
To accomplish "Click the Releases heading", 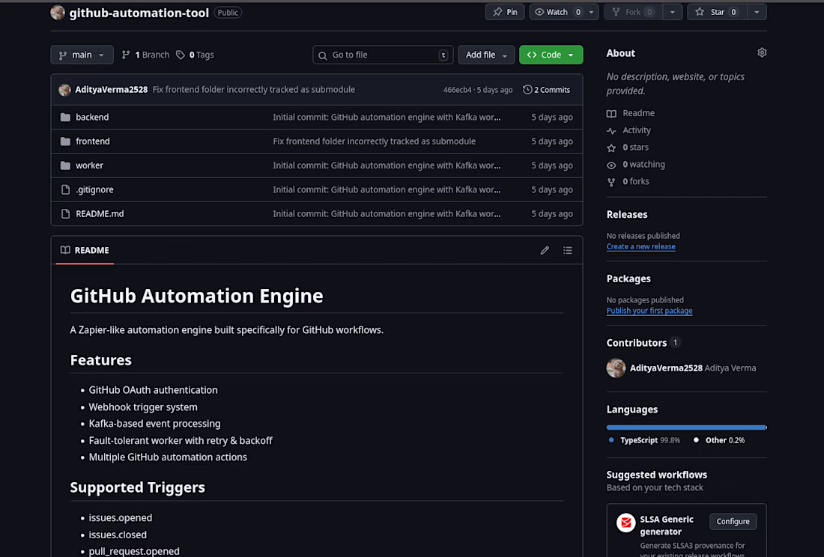I will 626,214.
